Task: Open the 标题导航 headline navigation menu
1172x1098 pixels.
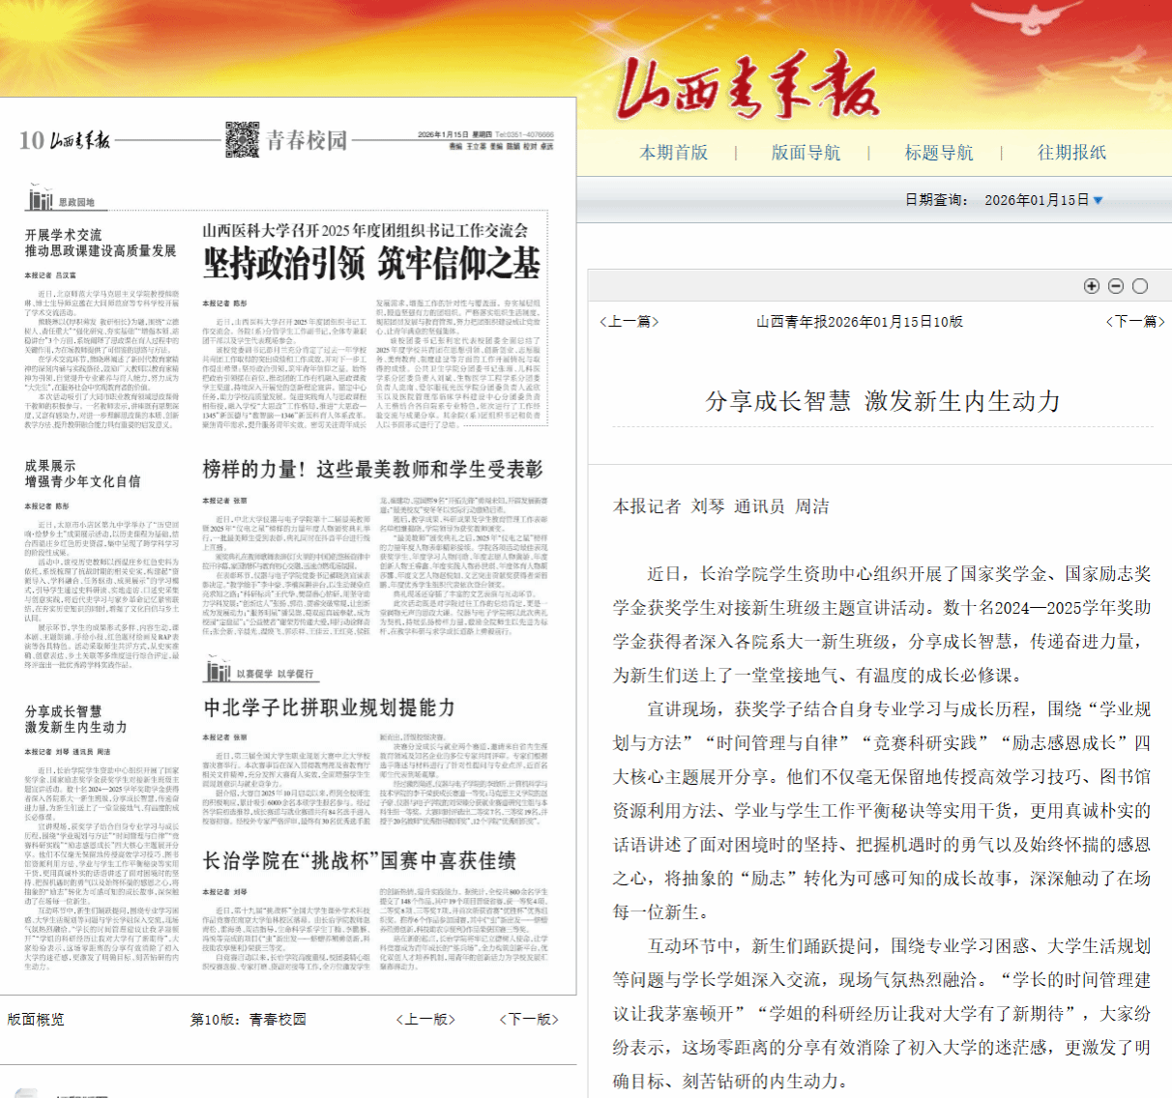Action: (938, 153)
